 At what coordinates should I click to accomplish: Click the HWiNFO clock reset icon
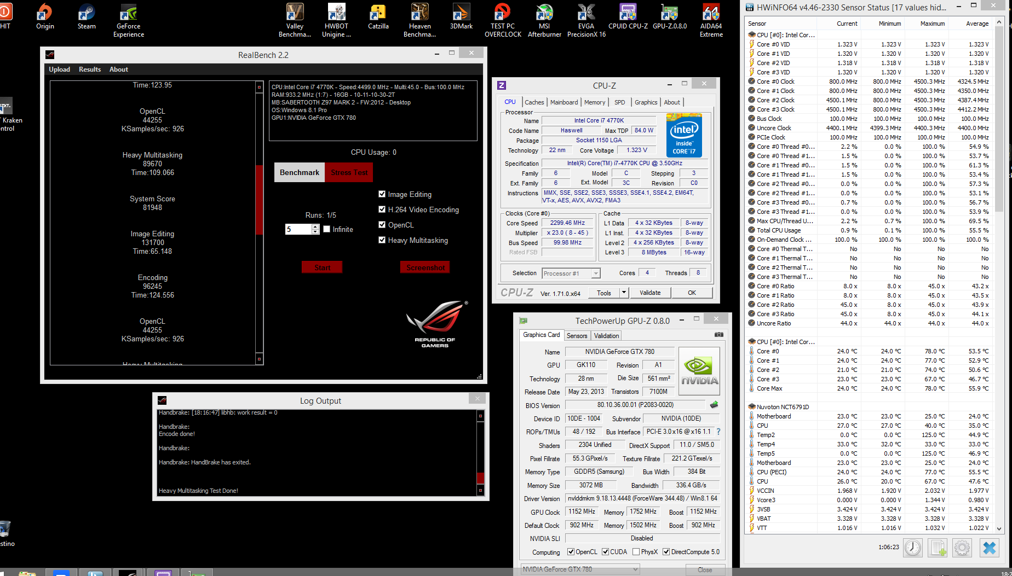(912, 548)
